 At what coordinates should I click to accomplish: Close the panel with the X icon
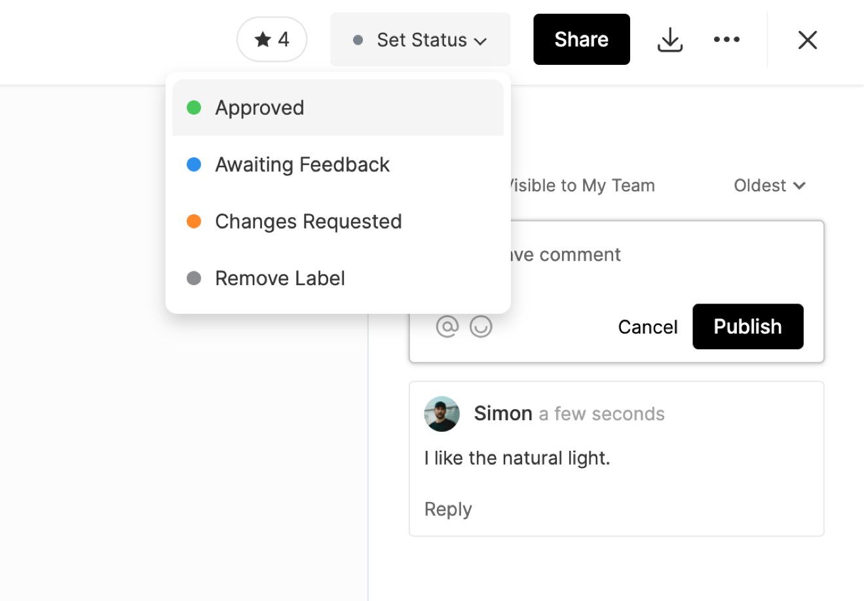click(x=807, y=40)
